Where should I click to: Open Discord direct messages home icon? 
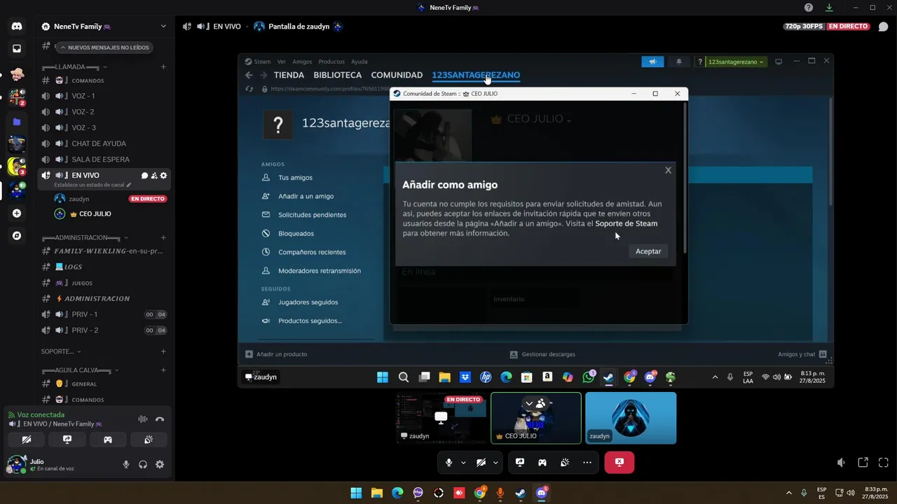[x=17, y=27]
